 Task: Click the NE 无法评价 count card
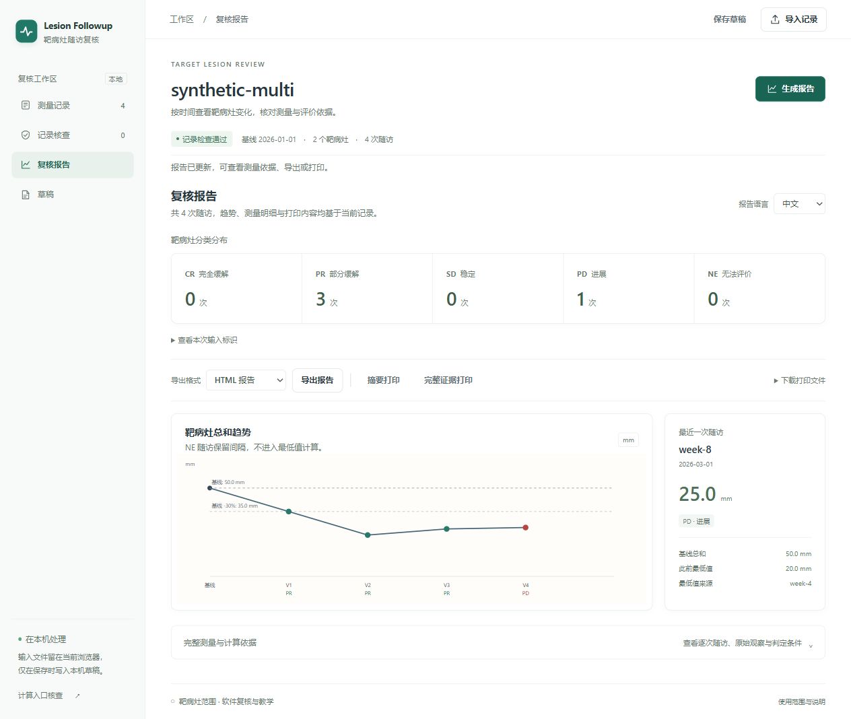(x=759, y=289)
